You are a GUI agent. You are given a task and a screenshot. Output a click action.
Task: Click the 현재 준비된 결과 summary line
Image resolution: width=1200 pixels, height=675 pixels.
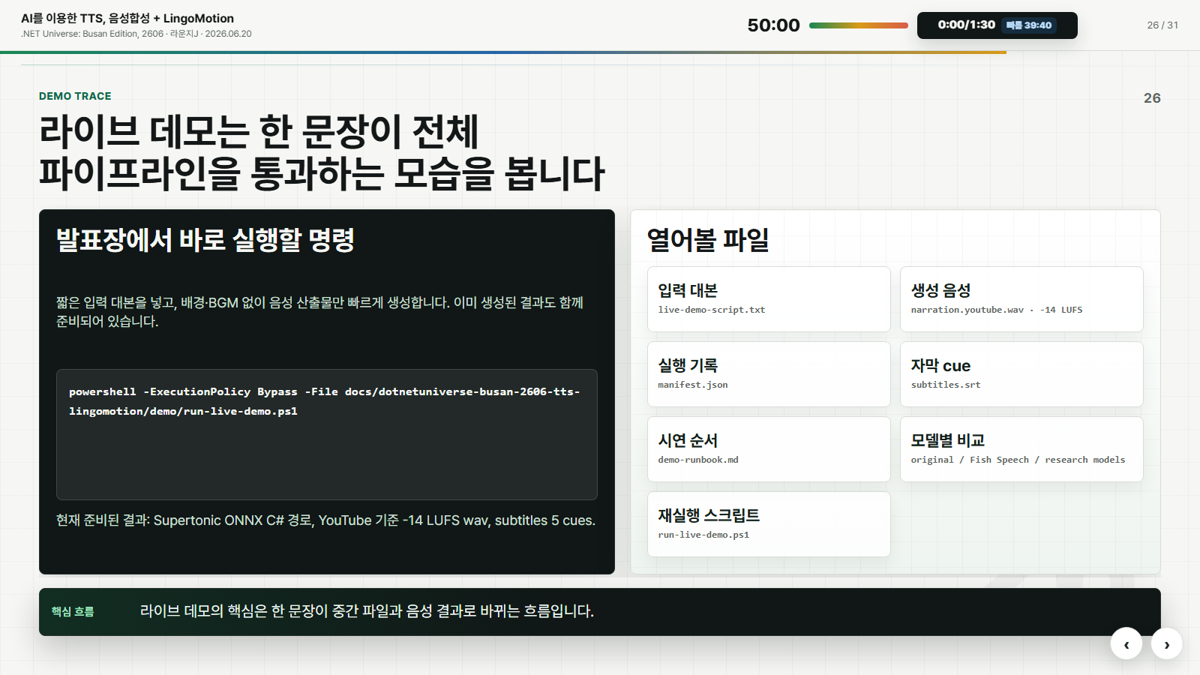click(325, 520)
